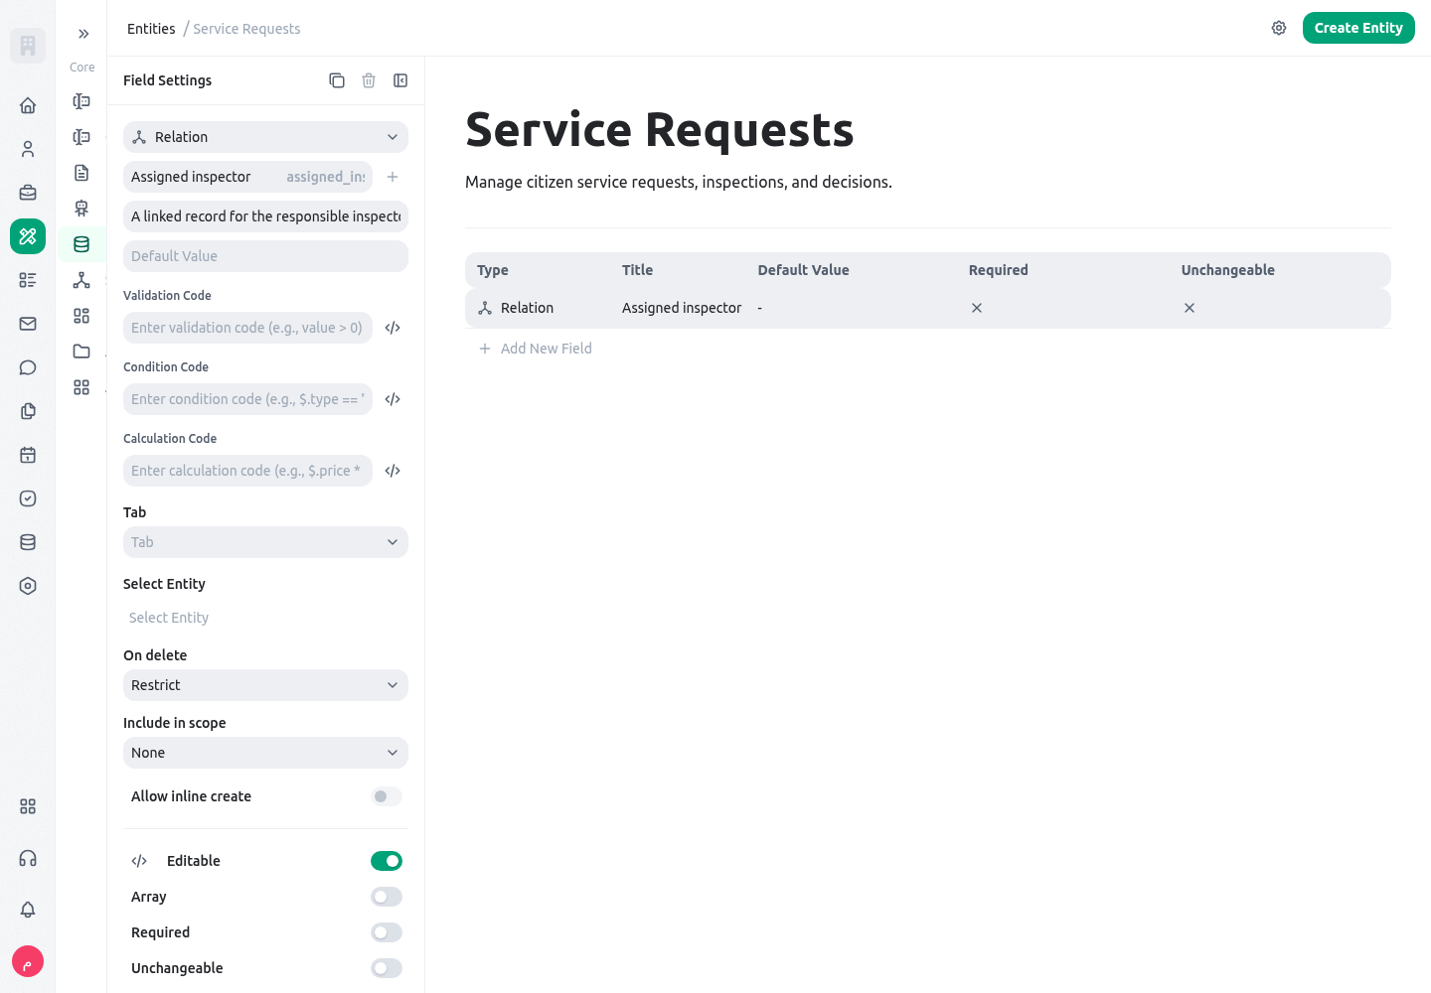Open the headphones support icon
1431x993 pixels.
coord(28,858)
